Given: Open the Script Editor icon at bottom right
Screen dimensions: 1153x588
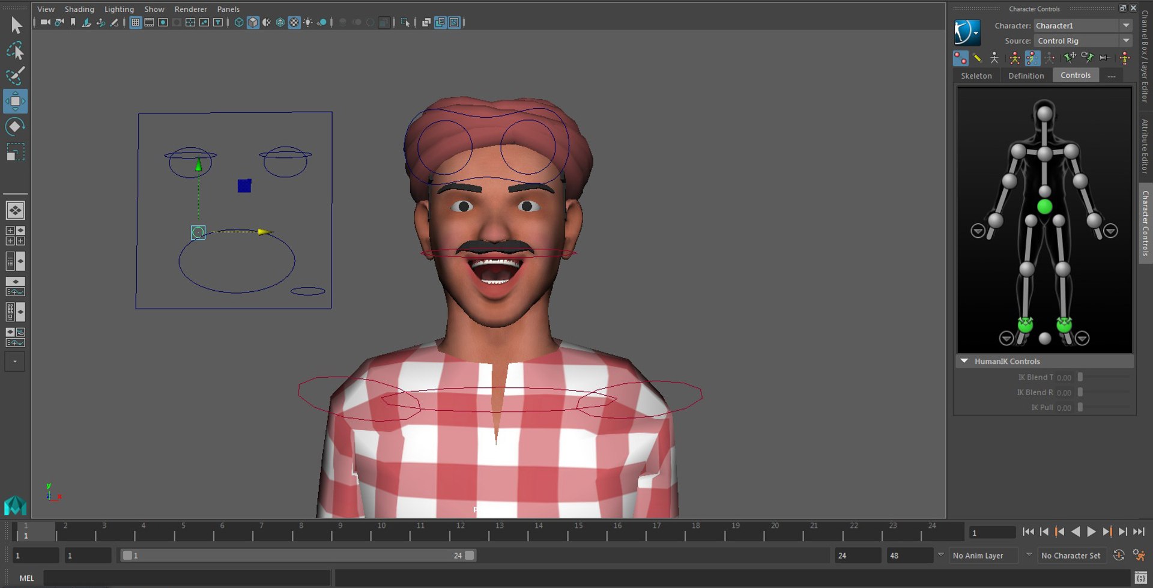Looking at the screenshot, I should (1140, 578).
